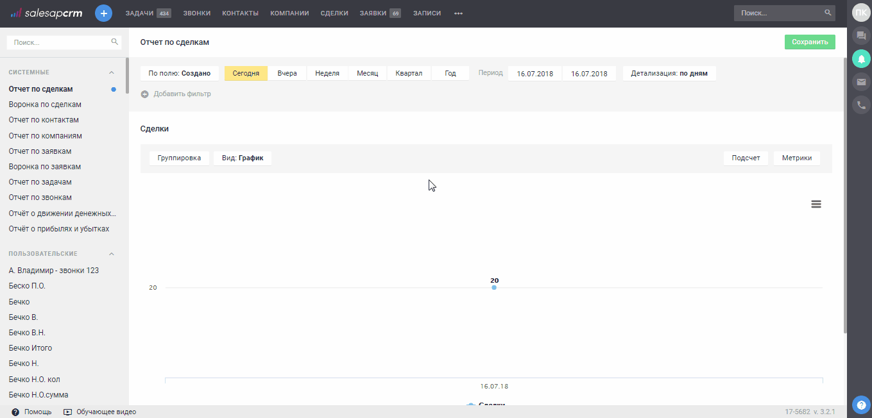Switch period to Неделя
This screenshot has height=418, width=872.
point(327,73)
